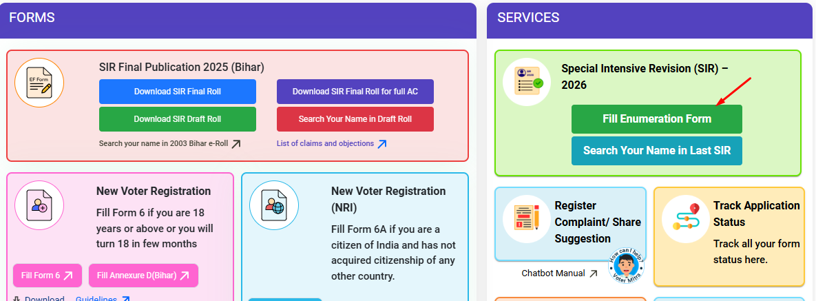816x301 pixels.
Task: Click the arrow icon beside Chatbot Manual
Action: click(x=593, y=273)
